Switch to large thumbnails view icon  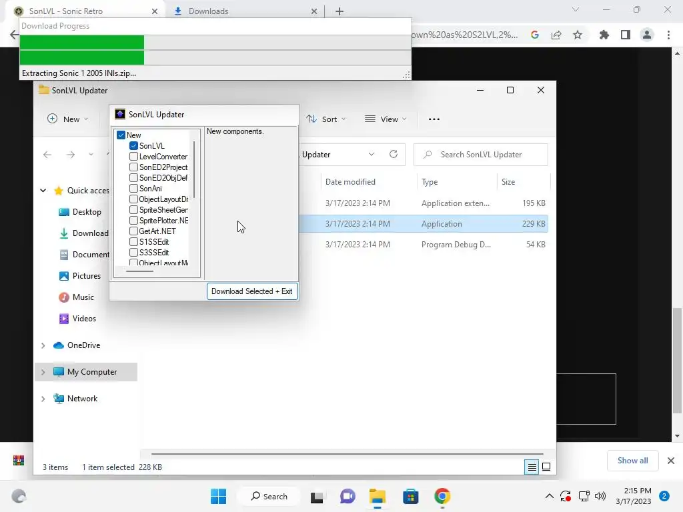(x=546, y=467)
